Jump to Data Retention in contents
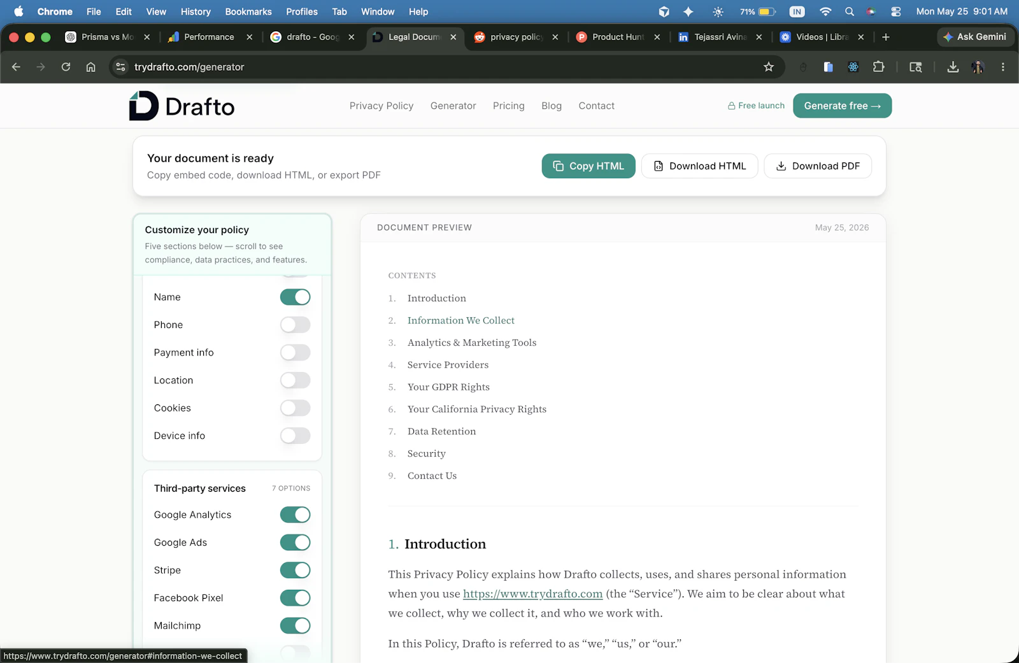Screen dimensions: 1019x663 [441, 431]
